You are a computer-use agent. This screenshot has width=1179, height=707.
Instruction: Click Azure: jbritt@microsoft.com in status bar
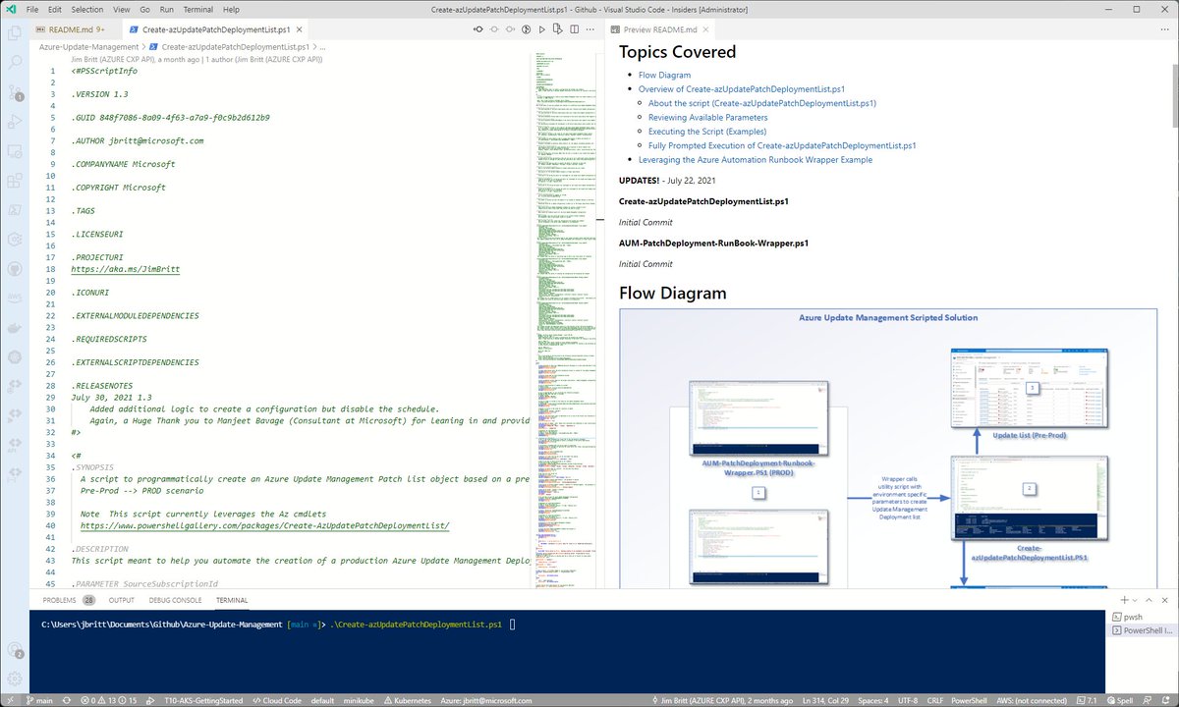pos(485,700)
